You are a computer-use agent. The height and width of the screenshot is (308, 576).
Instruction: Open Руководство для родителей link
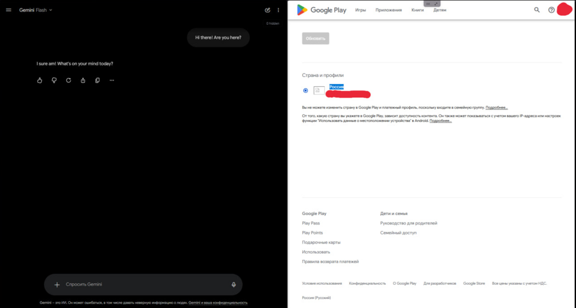point(408,223)
